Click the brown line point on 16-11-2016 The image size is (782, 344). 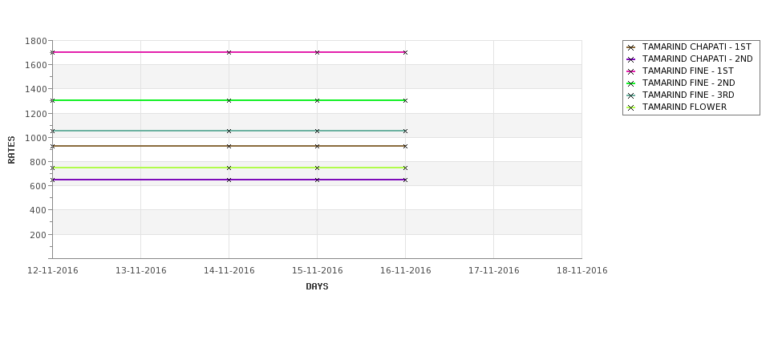point(406,147)
